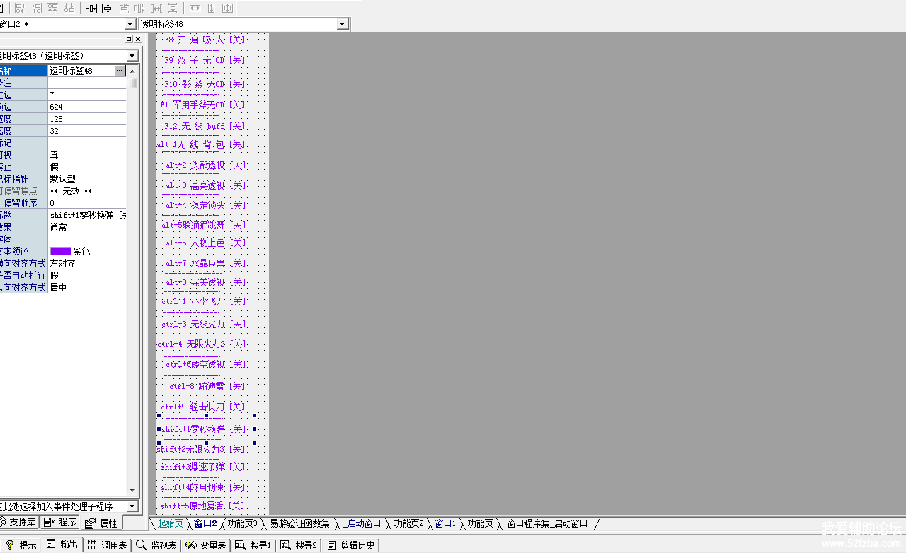Select the left-edge value 7
Image resolution: width=906 pixels, height=553 pixels.
point(87,95)
